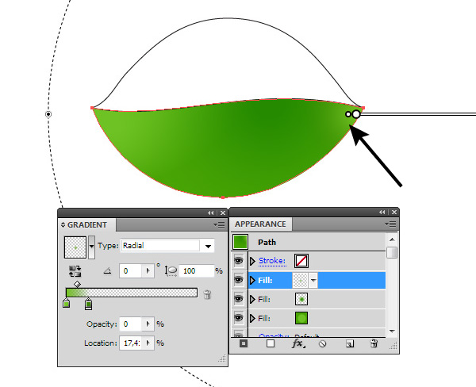Expand the Stroke attribute triangle
The height and width of the screenshot is (387, 476).
pos(253,261)
